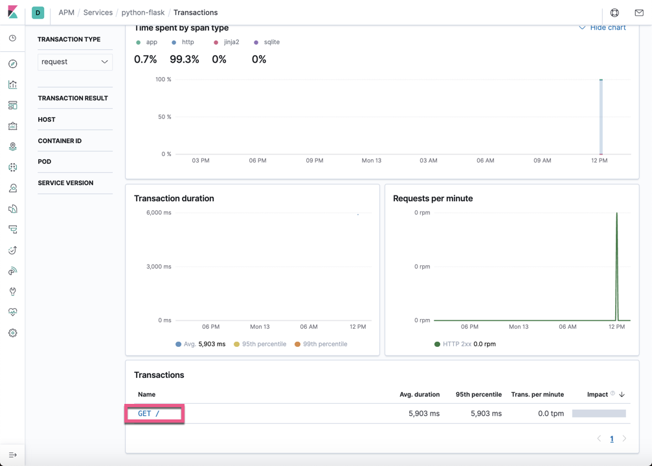The height and width of the screenshot is (466, 652).
Task: Go to Services breadcrumb
Action: [x=98, y=12]
